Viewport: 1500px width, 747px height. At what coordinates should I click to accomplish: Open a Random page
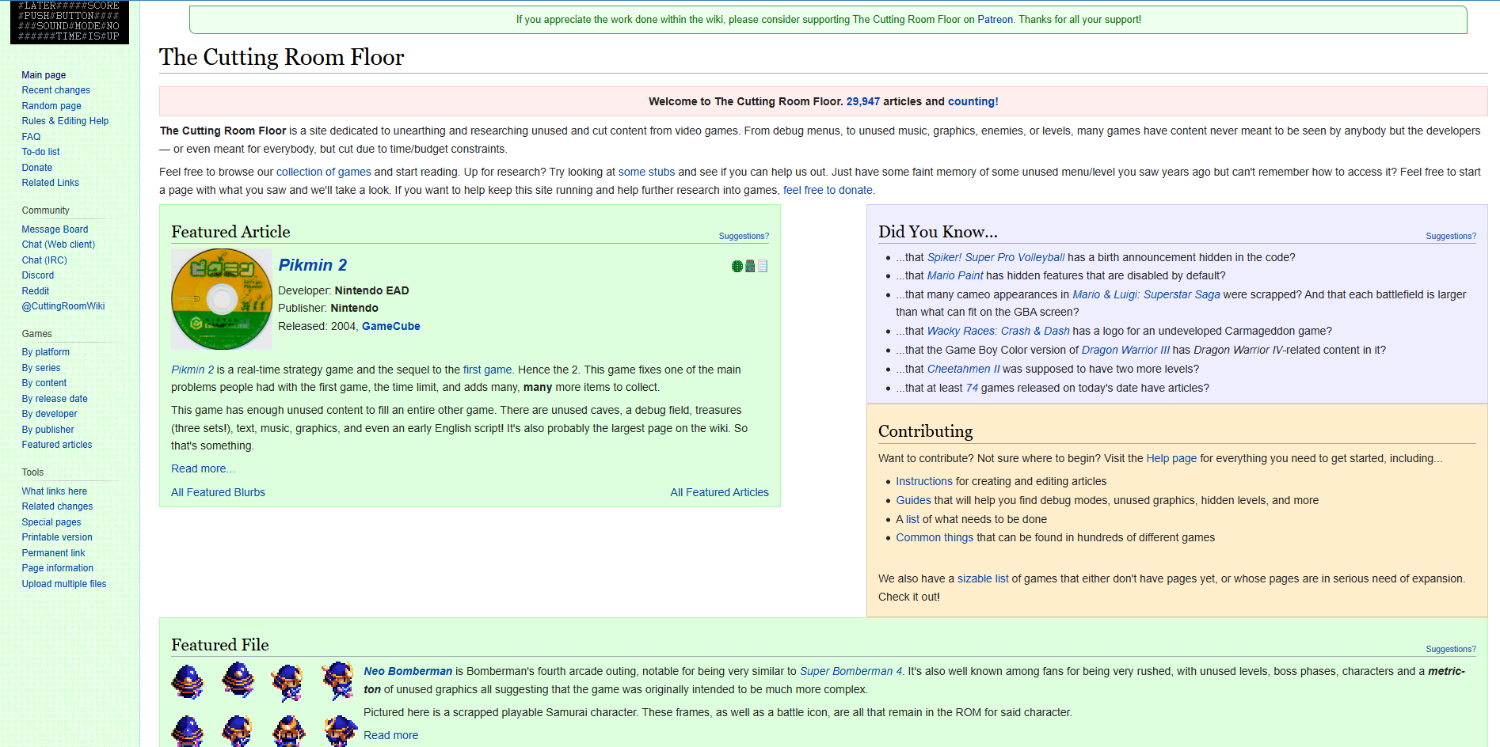point(51,106)
